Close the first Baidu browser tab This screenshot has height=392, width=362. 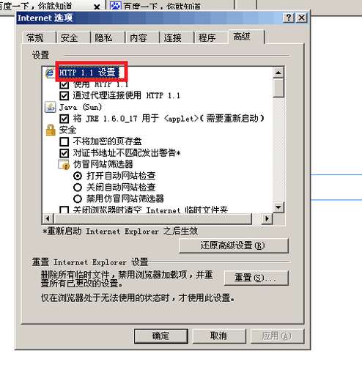pyautogui.click(x=97, y=7)
